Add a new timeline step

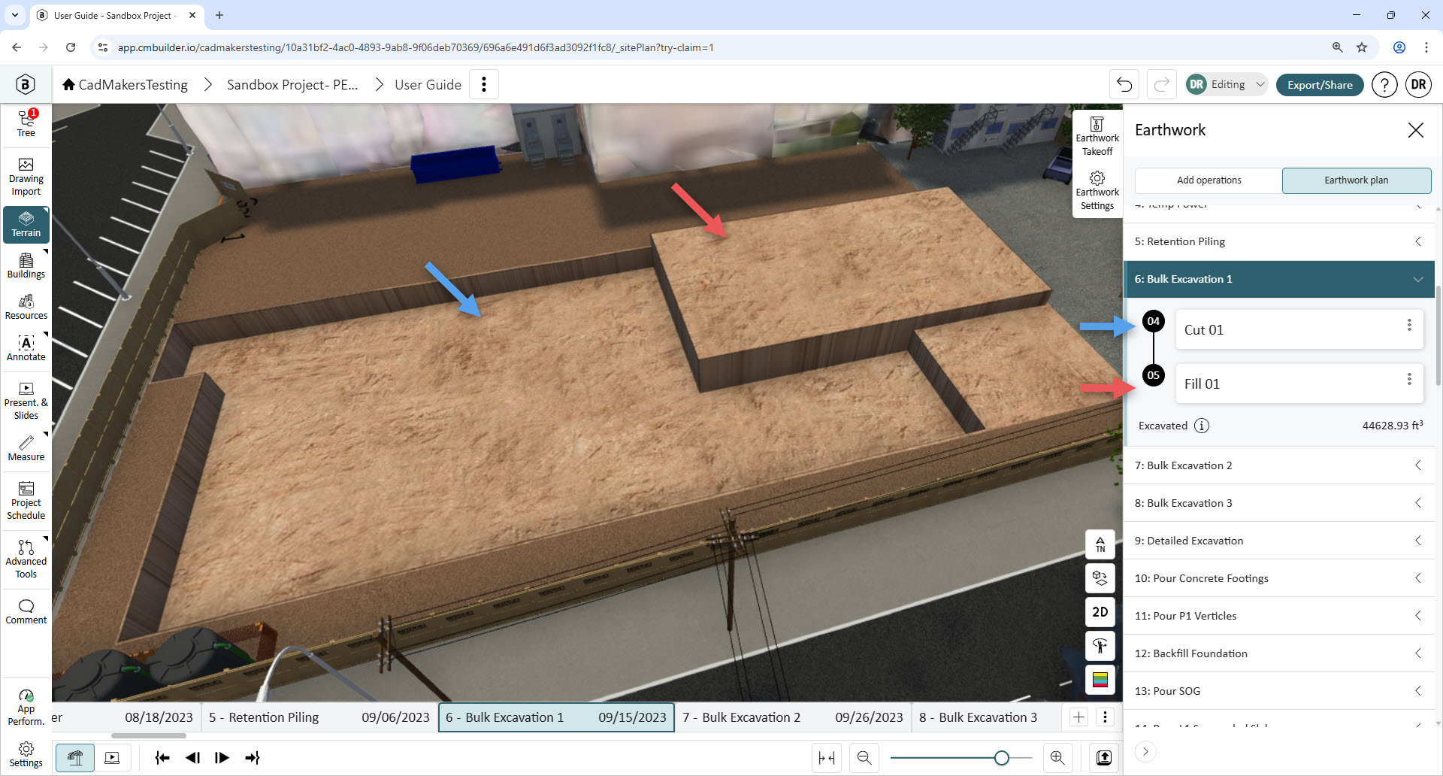click(1078, 717)
